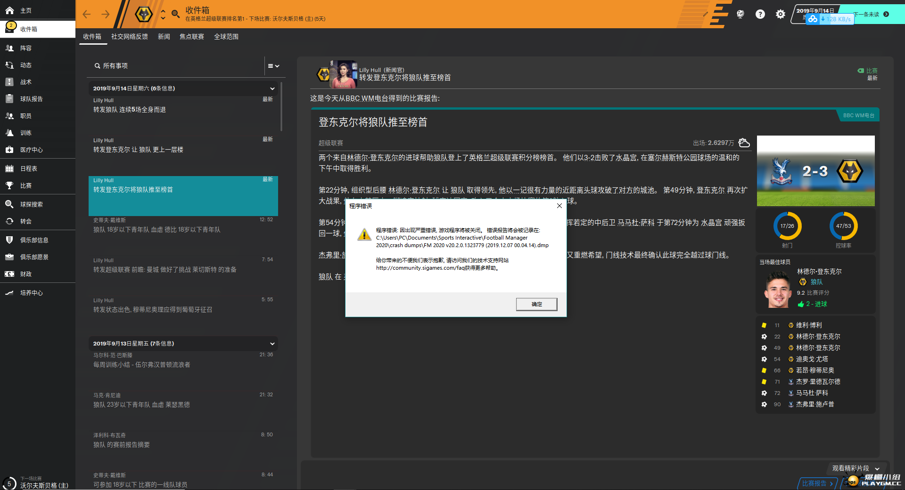Click 下一条未读 continue button
The height and width of the screenshot is (490, 905).
pyautogui.click(x=871, y=14)
